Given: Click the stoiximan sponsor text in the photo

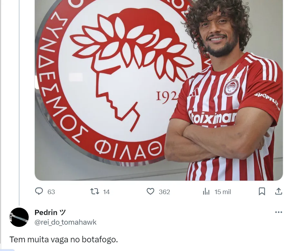Looking at the screenshot, I should pos(213,118).
